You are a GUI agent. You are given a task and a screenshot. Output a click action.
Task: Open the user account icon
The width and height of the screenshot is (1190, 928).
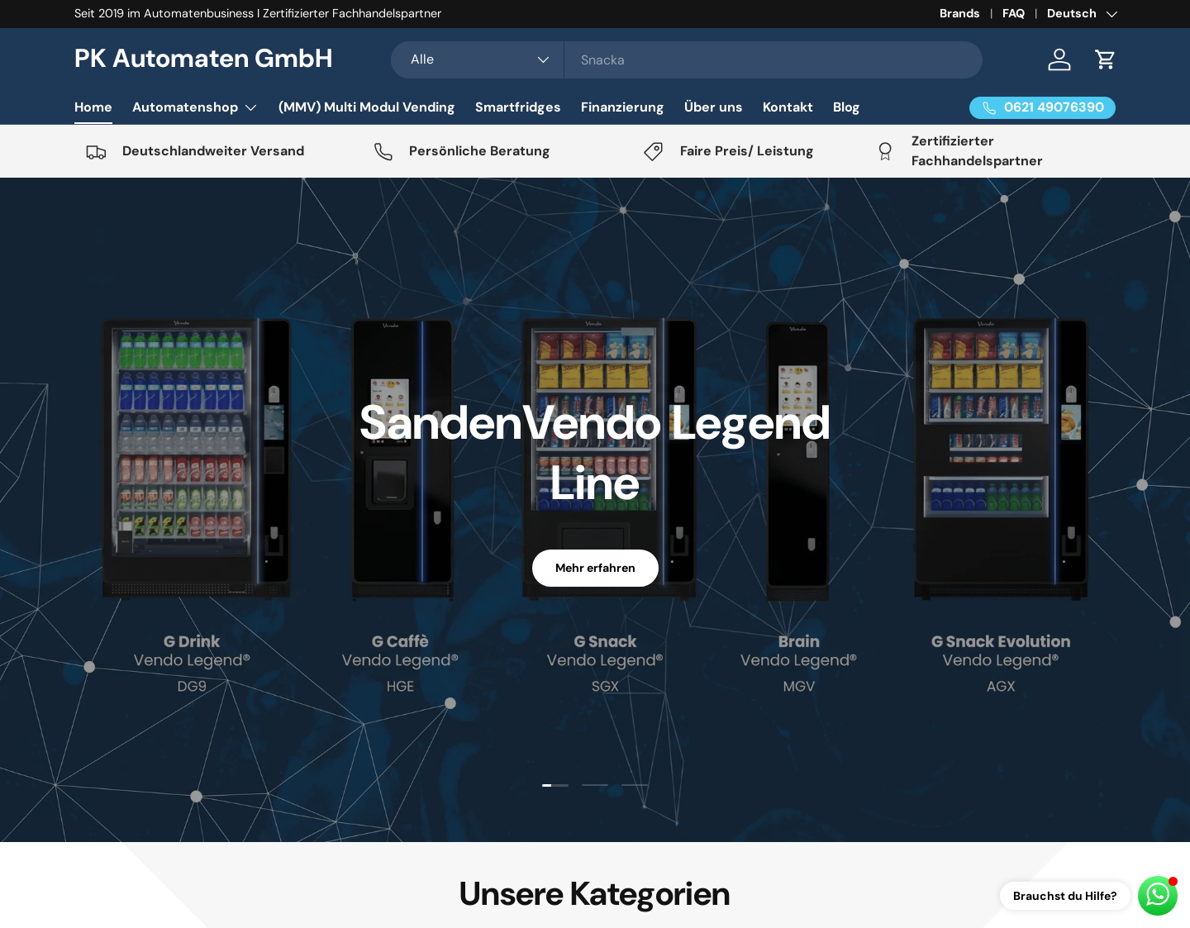1059,59
